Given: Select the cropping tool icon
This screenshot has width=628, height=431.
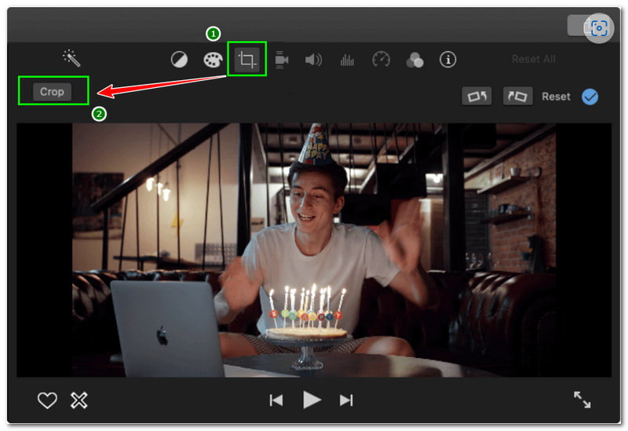Looking at the screenshot, I should pos(246,60).
